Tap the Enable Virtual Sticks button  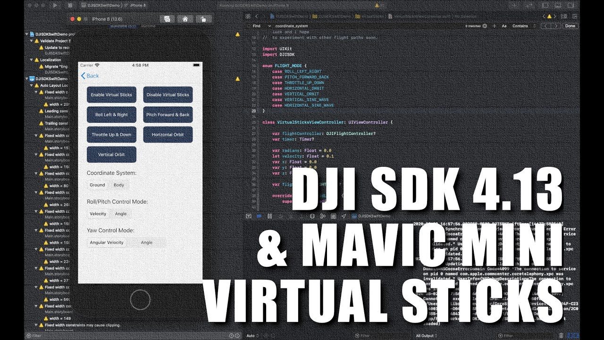coord(111,95)
